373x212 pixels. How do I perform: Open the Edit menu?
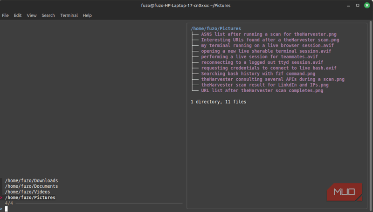point(18,15)
